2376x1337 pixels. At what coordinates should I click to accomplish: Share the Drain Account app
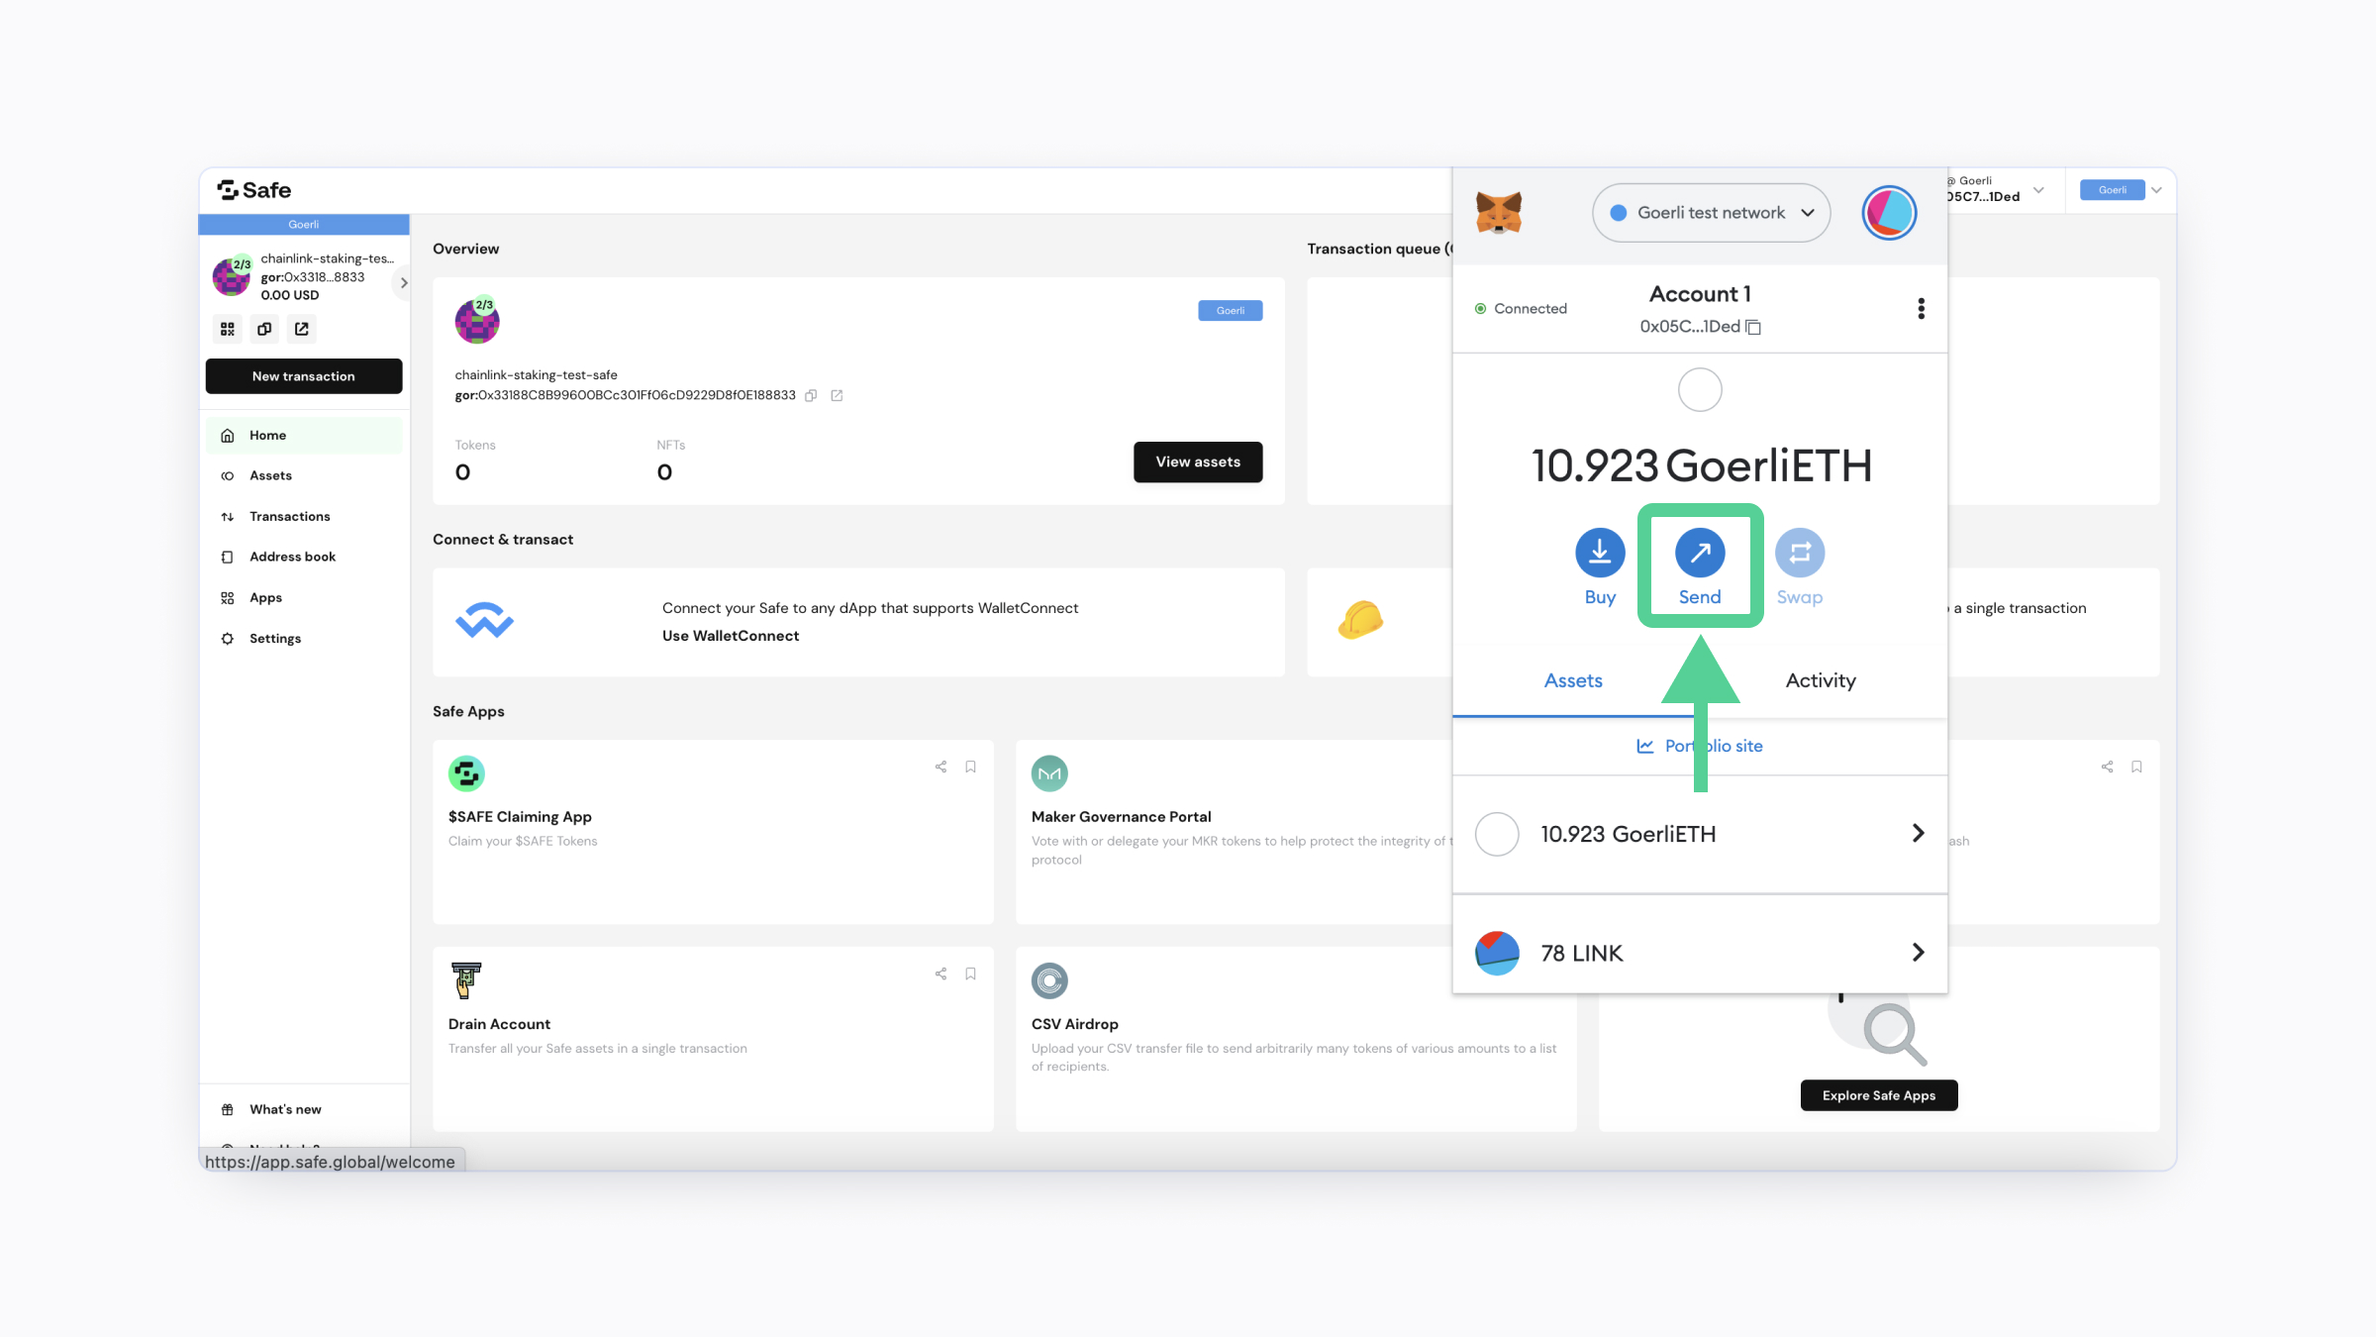(940, 974)
